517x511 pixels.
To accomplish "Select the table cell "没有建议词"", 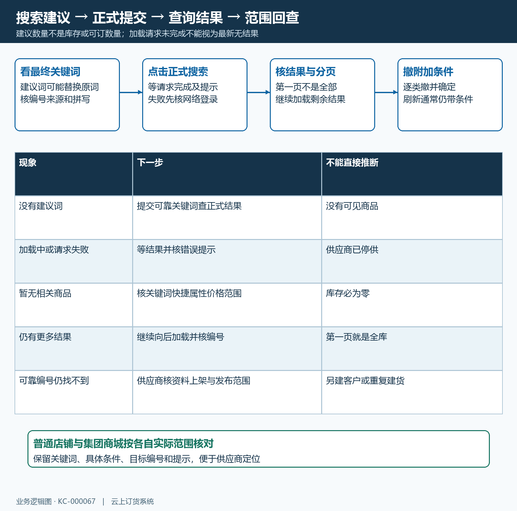I will pos(74,218).
